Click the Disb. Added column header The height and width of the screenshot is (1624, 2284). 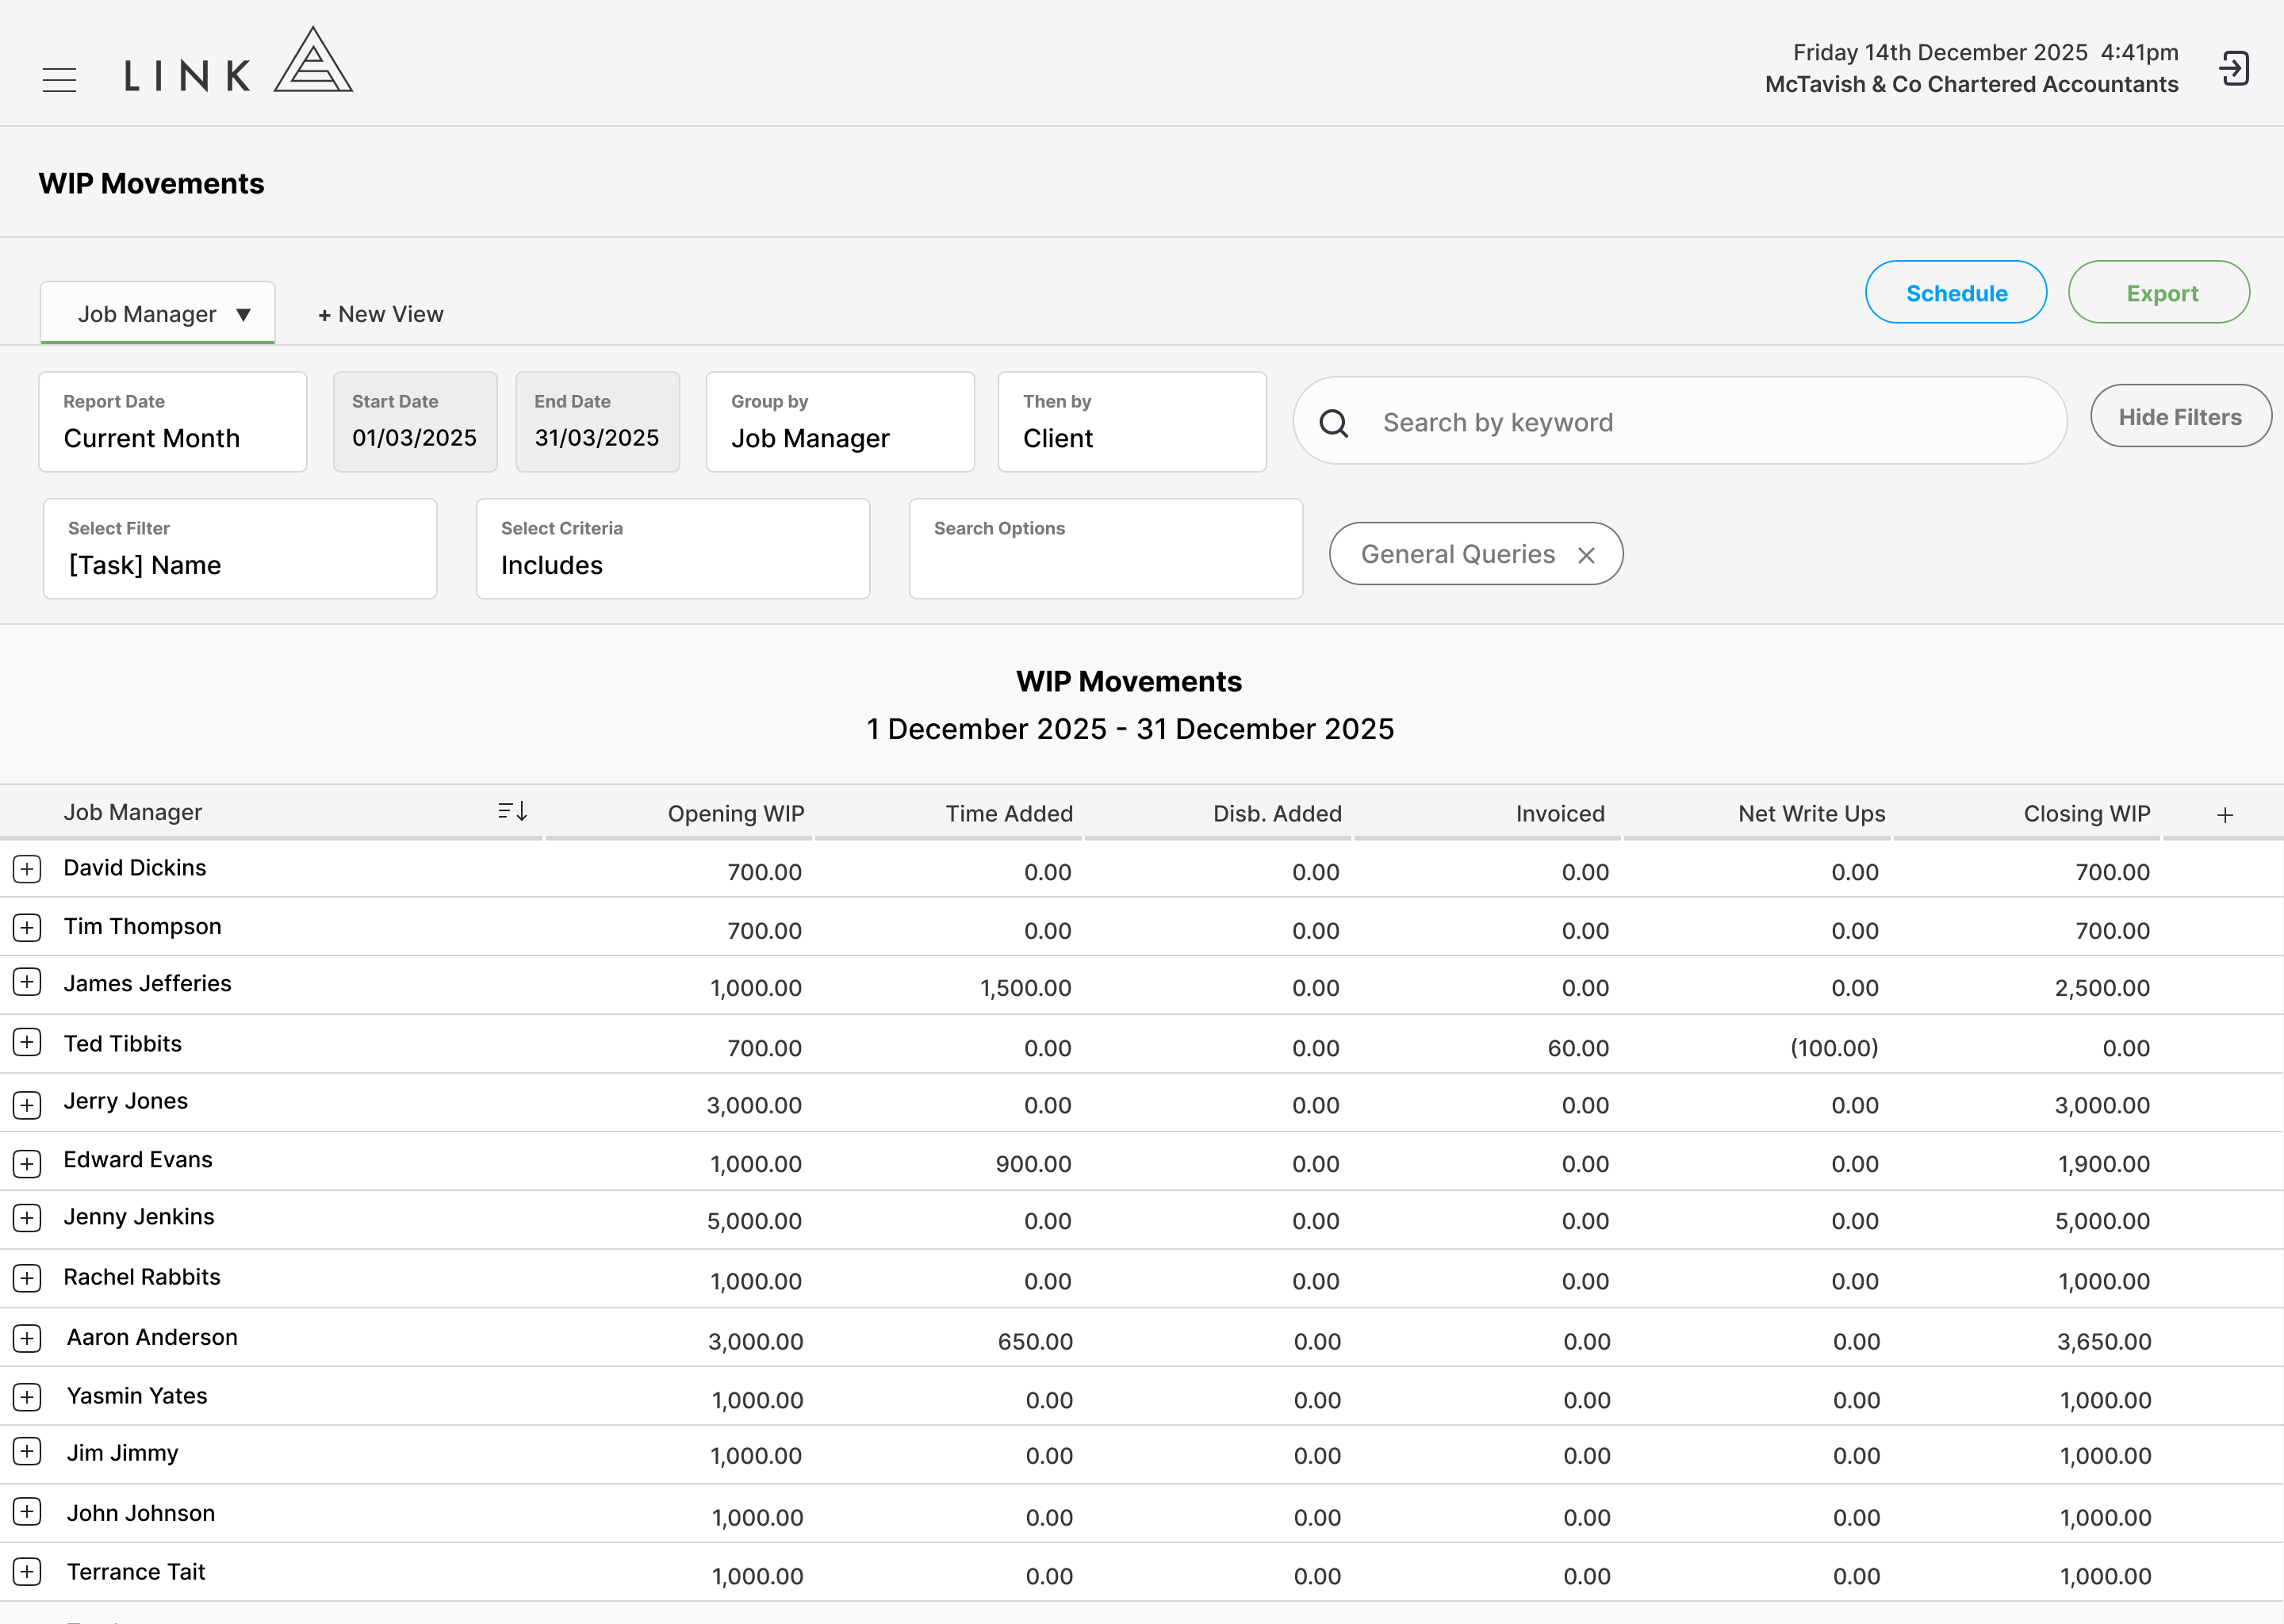pyautogui.click(x=1277, y=814)
